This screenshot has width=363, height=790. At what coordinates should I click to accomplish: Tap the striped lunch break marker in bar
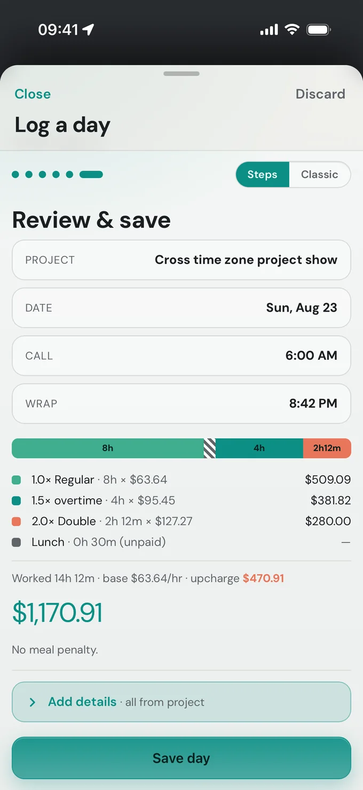coord(209,448)
